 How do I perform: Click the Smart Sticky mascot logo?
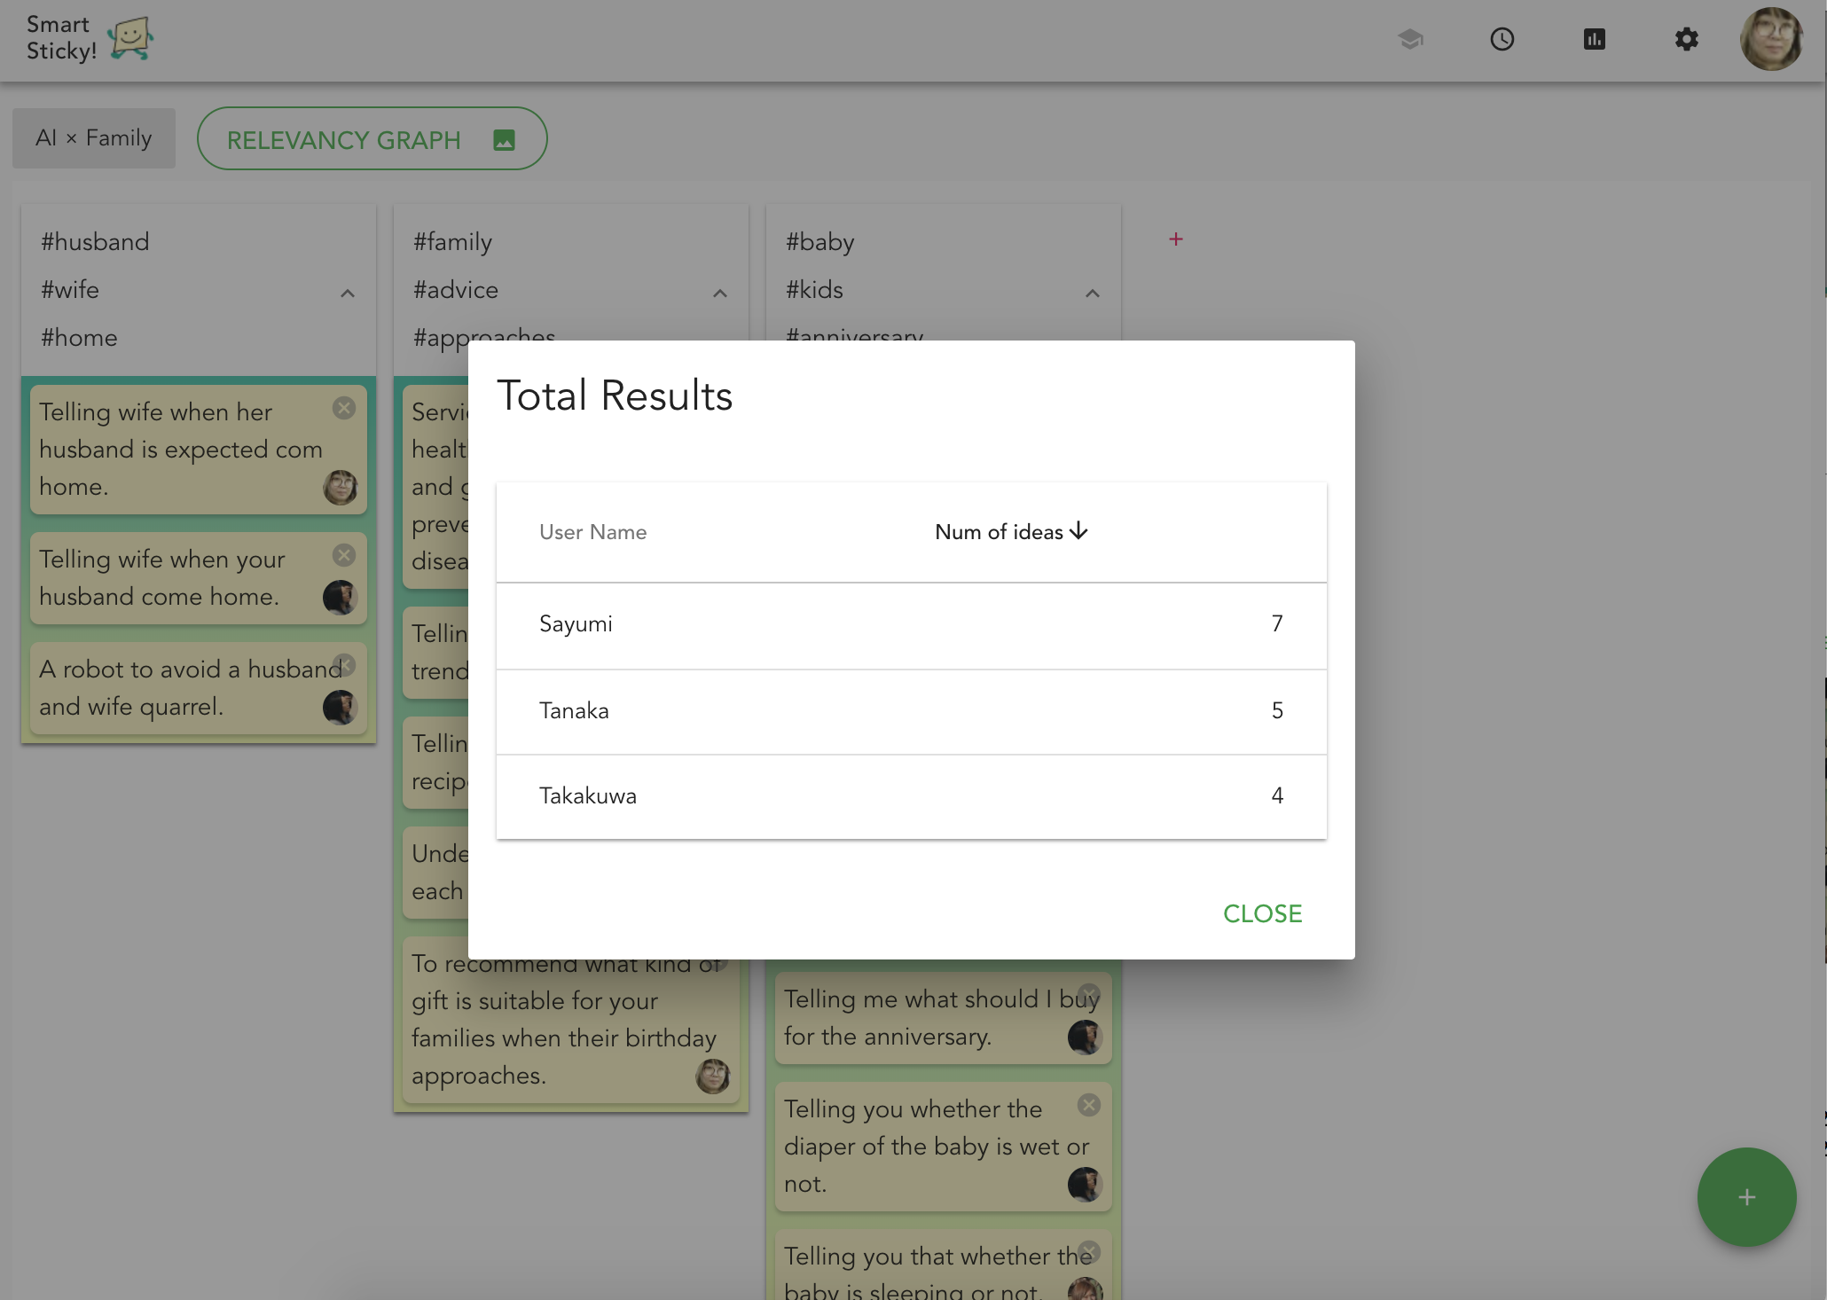coord(130,39)
